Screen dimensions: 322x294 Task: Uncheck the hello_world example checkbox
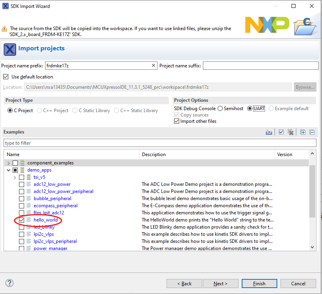pos(22,220)
